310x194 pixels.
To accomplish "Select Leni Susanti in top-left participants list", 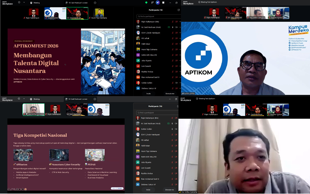I will 158,66.
